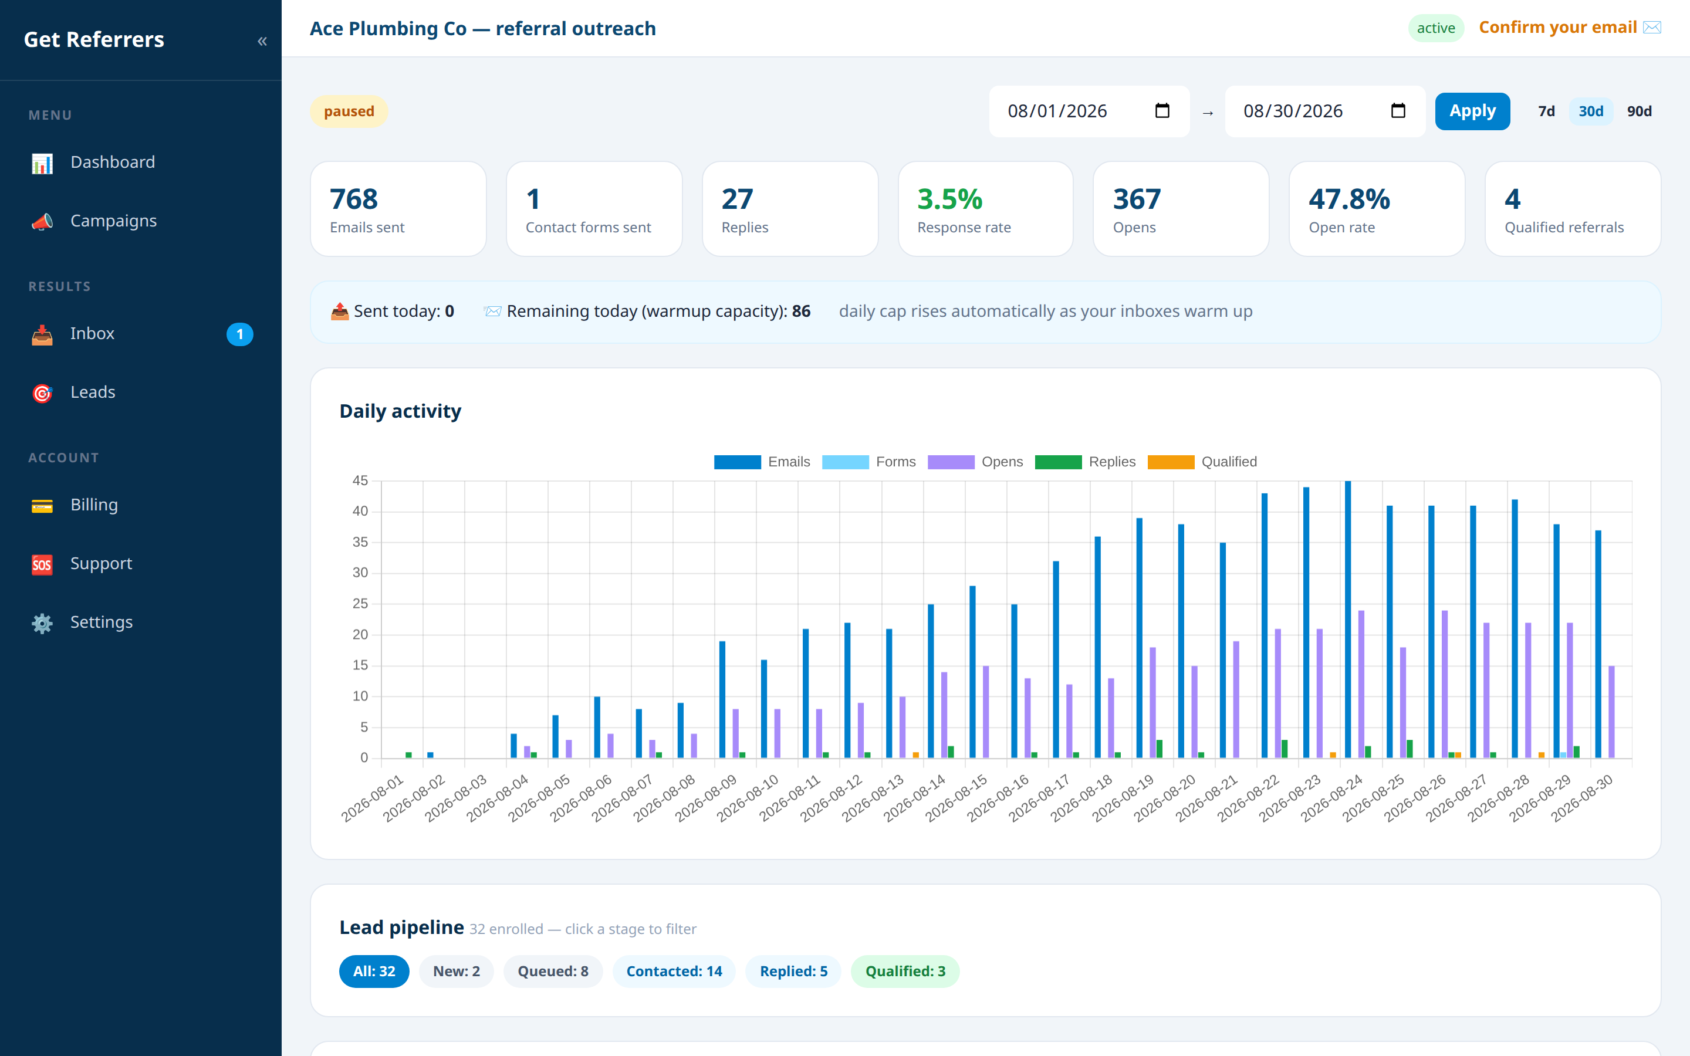Click the Lead pipeline heading
1690x1056 pixels.
401,928
